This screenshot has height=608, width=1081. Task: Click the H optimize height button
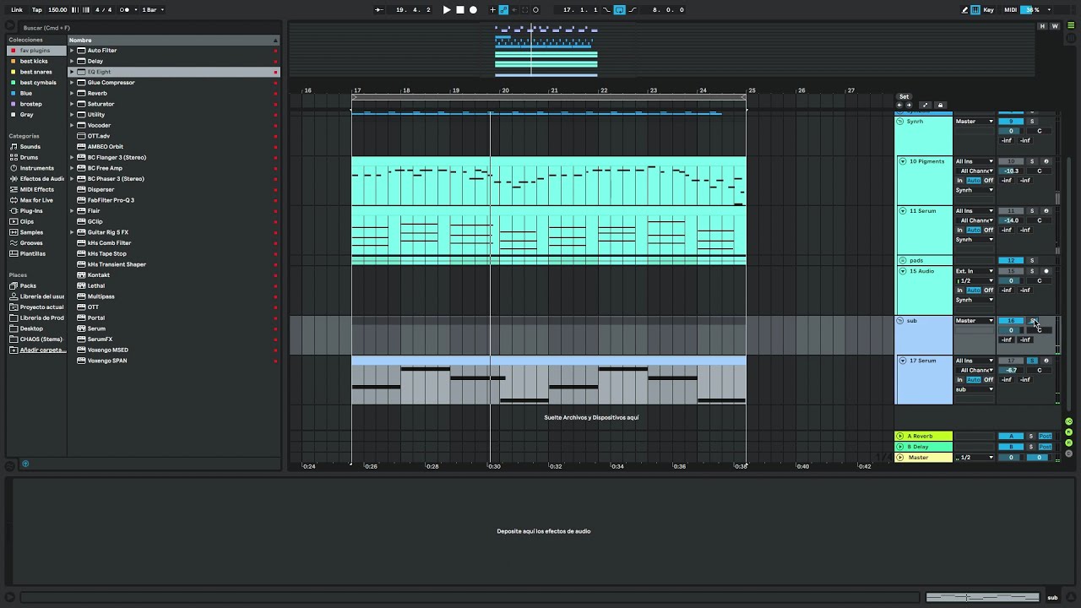1042,26
